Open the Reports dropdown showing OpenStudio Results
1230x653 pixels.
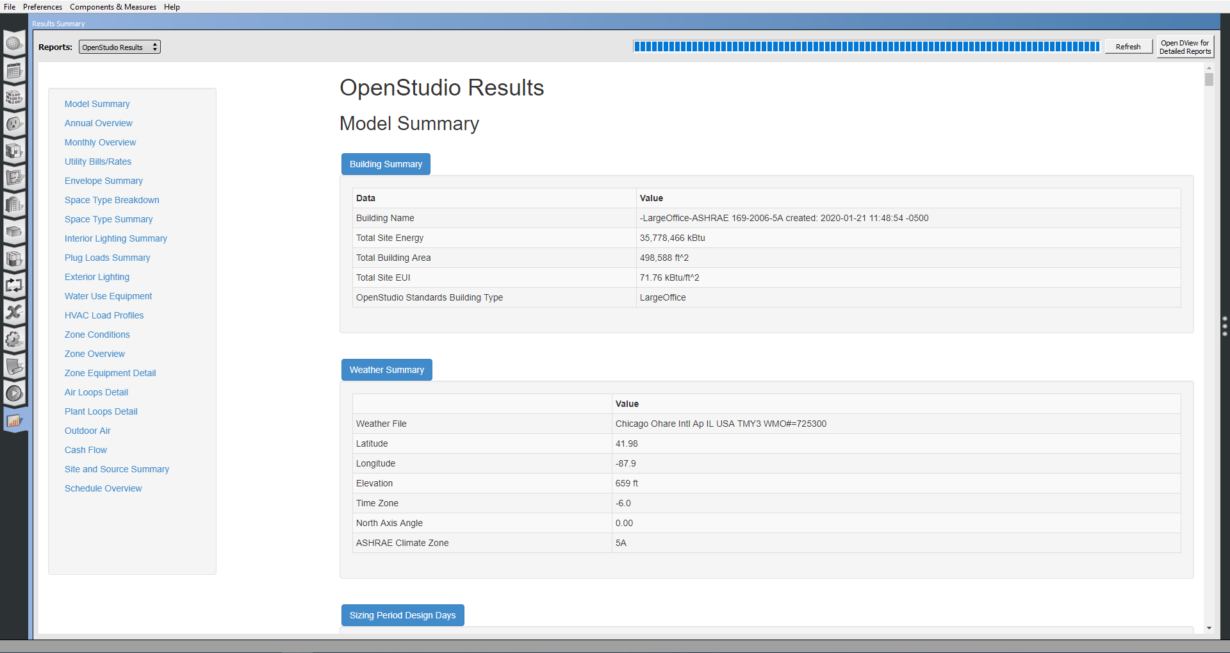pos(119,46)
